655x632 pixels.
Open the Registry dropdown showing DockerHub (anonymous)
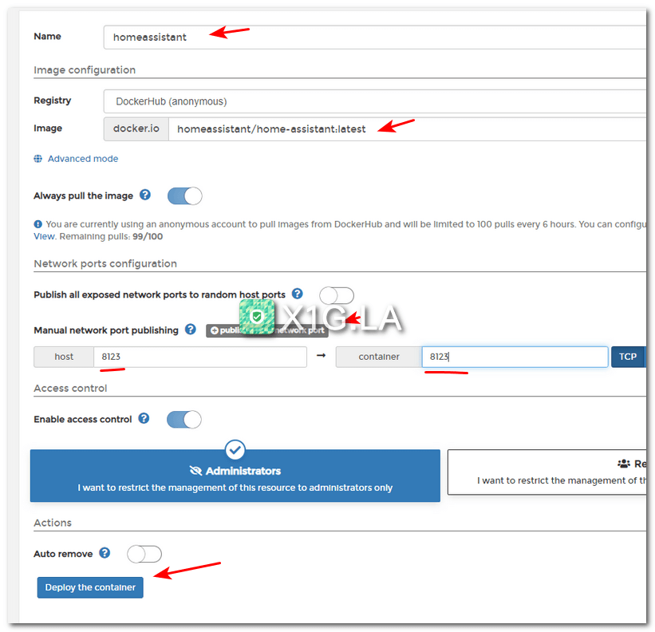click(375, 101)
